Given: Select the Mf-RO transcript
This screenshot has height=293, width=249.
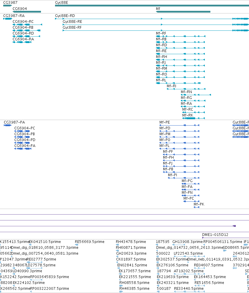Looking at the screenshot, I should coord(181,77).
